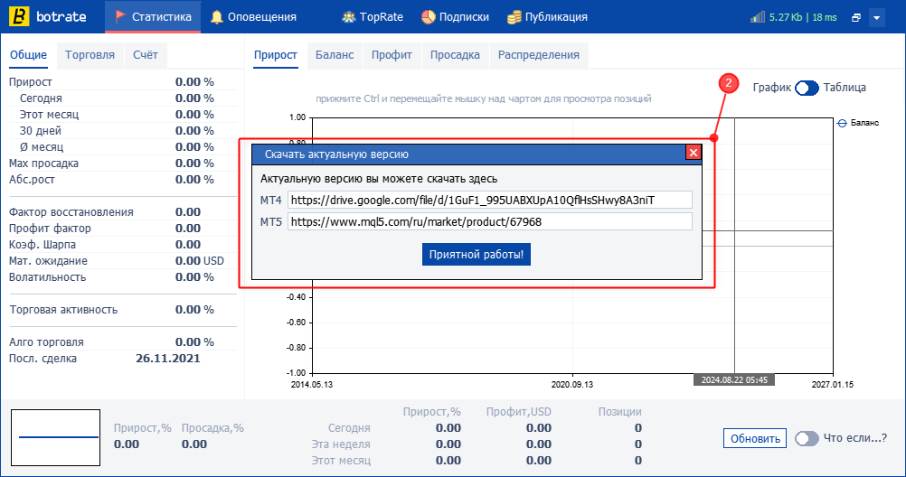Switch to the Профит chart tab

[392, 55]
